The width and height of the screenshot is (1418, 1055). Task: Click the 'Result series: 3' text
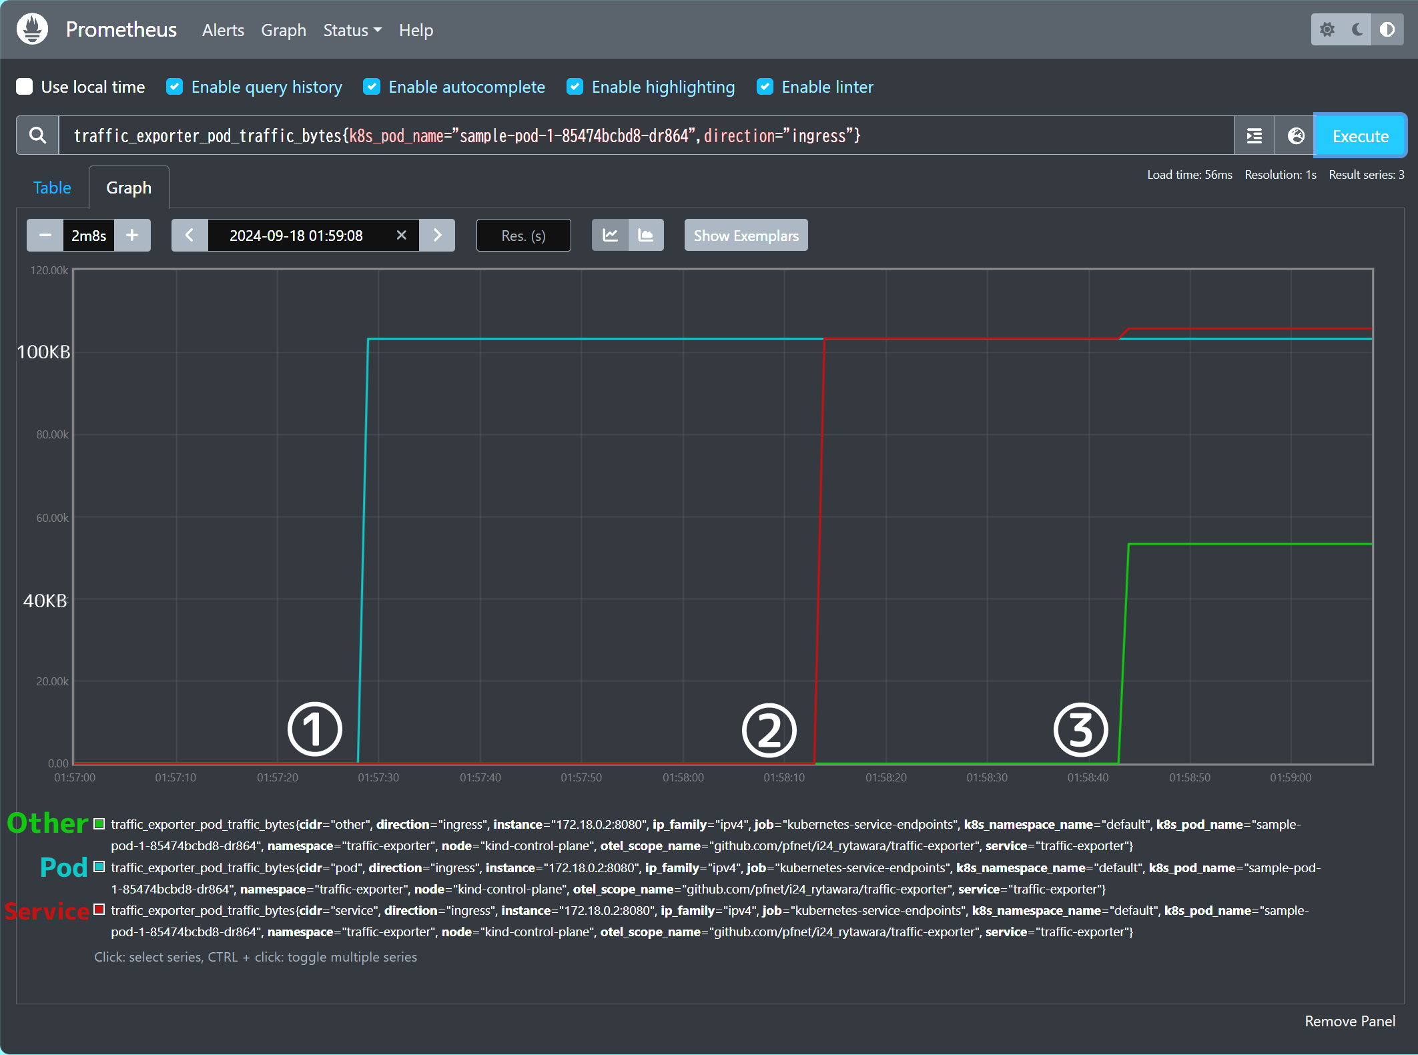click(1367, 175)
